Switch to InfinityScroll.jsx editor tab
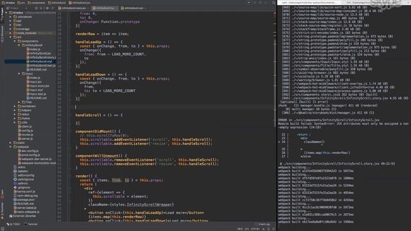This screenshot has width=411, height=231. pyautogui.click(x=105, y=8)
